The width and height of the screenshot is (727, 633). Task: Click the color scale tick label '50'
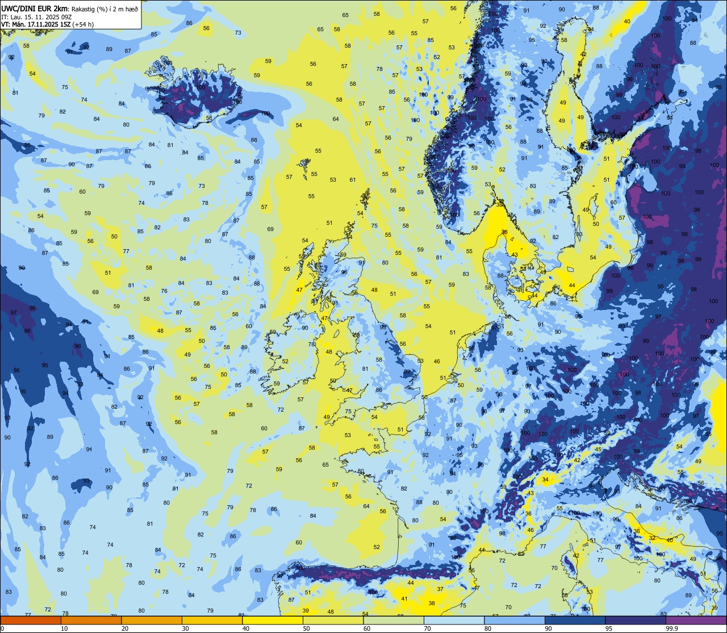point(306,628)
